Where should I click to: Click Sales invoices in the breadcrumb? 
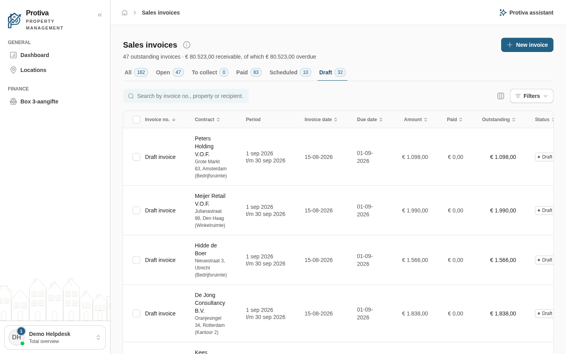161,13
